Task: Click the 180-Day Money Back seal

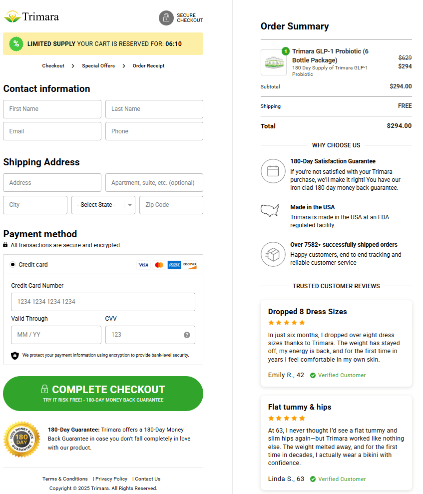Action: [x=21, y=440]
